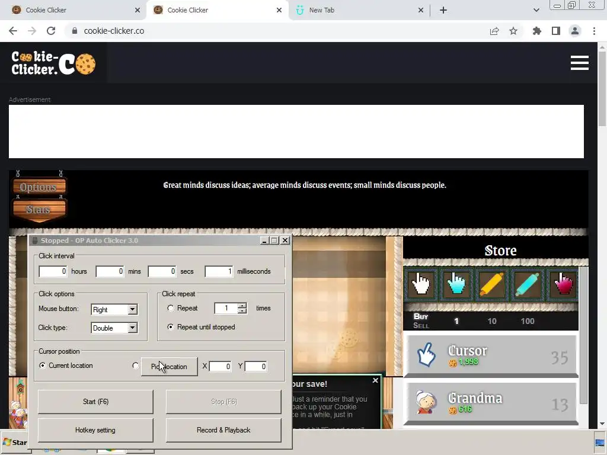Close the New Tab tab
Viewport: 607px width, 455px height.
point(421,10)
